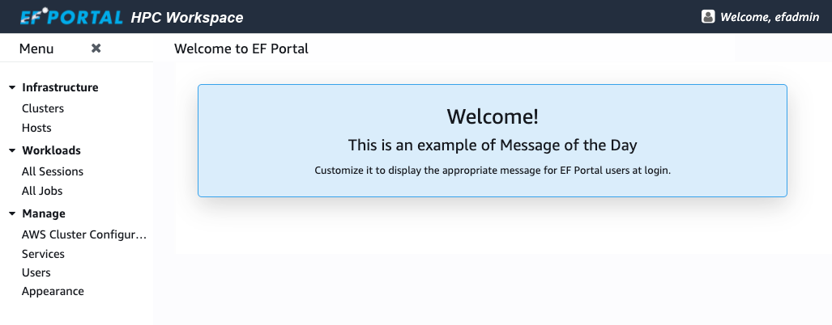Navigate to Services page
Viewport: 832px width, 325px height.
(43, 254)
